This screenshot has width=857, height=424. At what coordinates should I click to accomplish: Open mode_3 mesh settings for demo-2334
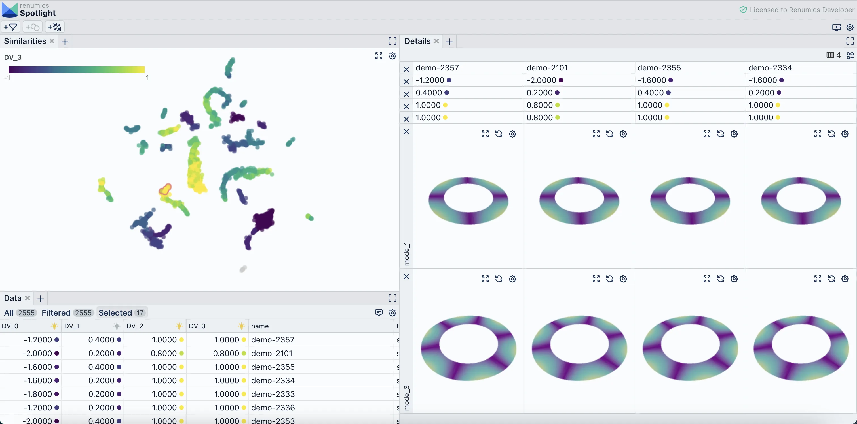[x=845, y=279]
